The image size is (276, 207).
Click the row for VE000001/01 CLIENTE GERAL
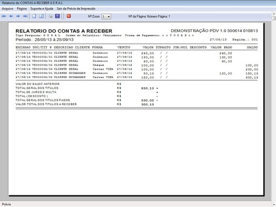coord(136,53)
